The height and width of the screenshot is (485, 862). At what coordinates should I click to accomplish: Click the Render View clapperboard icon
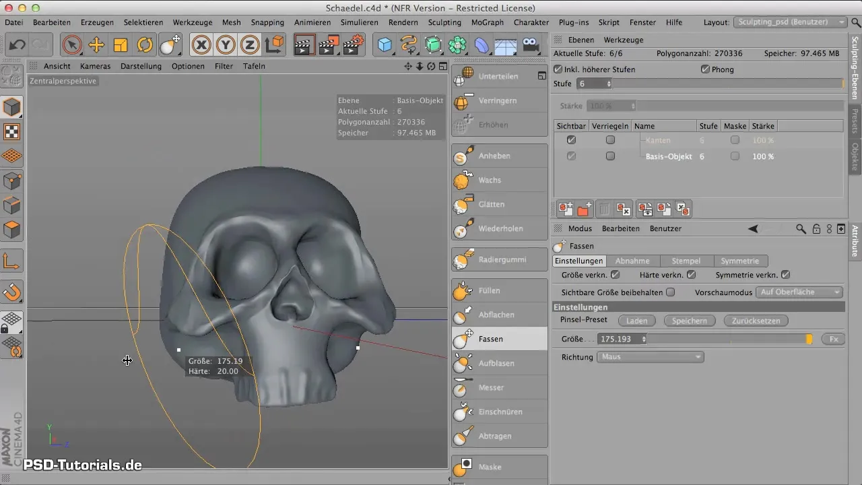(305, 46)
